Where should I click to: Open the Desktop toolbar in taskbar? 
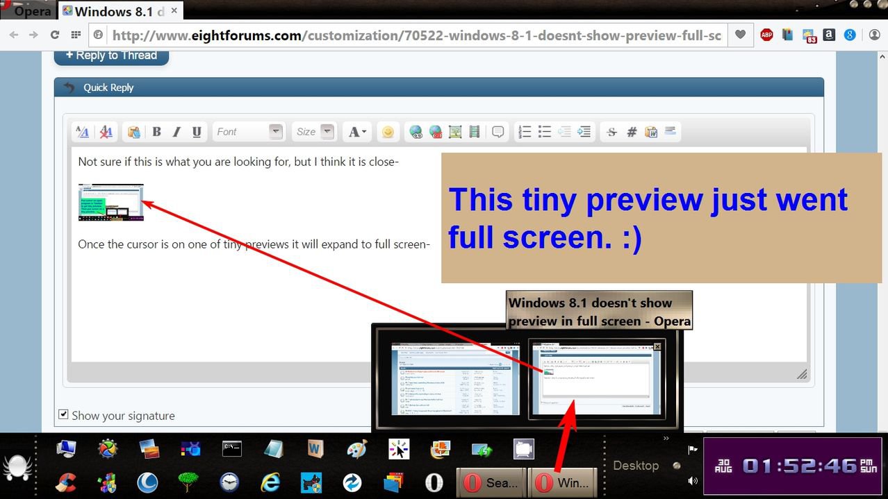click(x=636, y=466)
